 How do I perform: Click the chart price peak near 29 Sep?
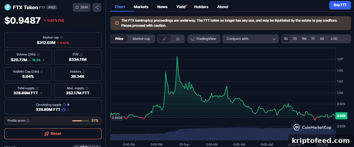(x=177, y=57)
